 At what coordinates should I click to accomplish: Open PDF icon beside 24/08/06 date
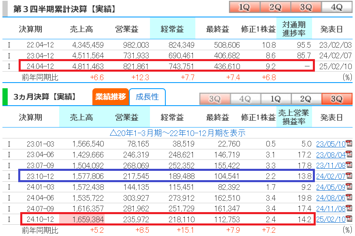[349, 198]
